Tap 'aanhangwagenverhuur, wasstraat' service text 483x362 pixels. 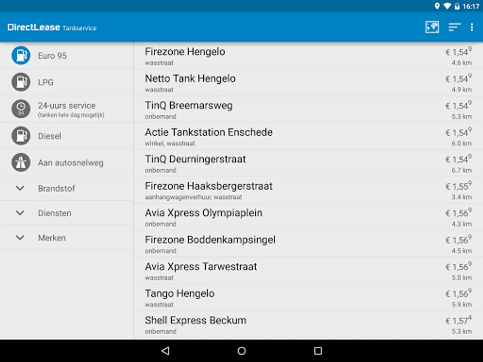pos(194,197)
